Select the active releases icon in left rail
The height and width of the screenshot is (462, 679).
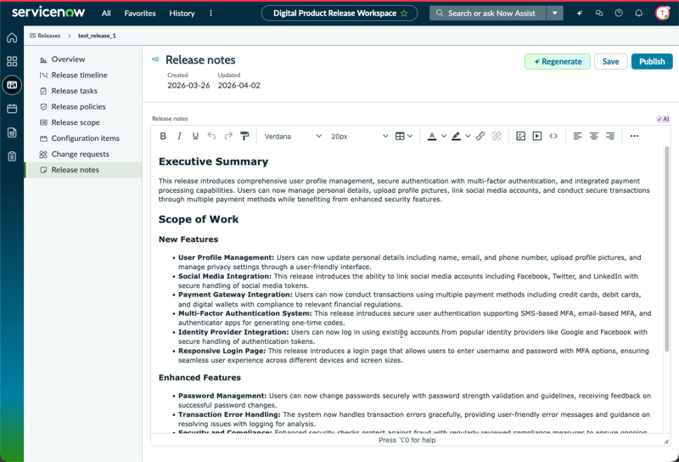point(12,85)
